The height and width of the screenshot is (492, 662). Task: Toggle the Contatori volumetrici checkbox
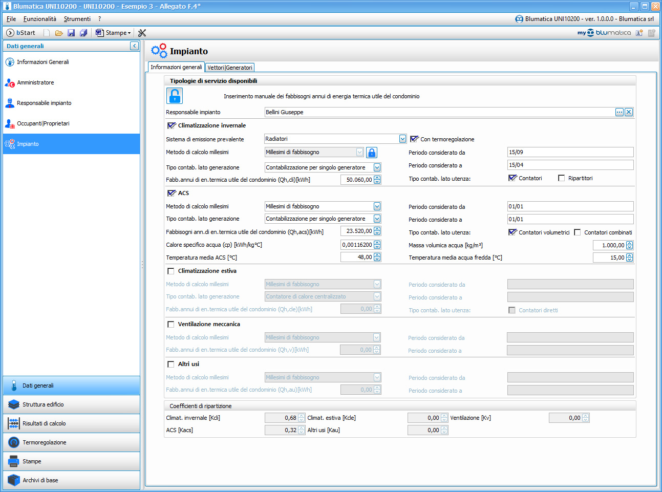tap(512, 232)
